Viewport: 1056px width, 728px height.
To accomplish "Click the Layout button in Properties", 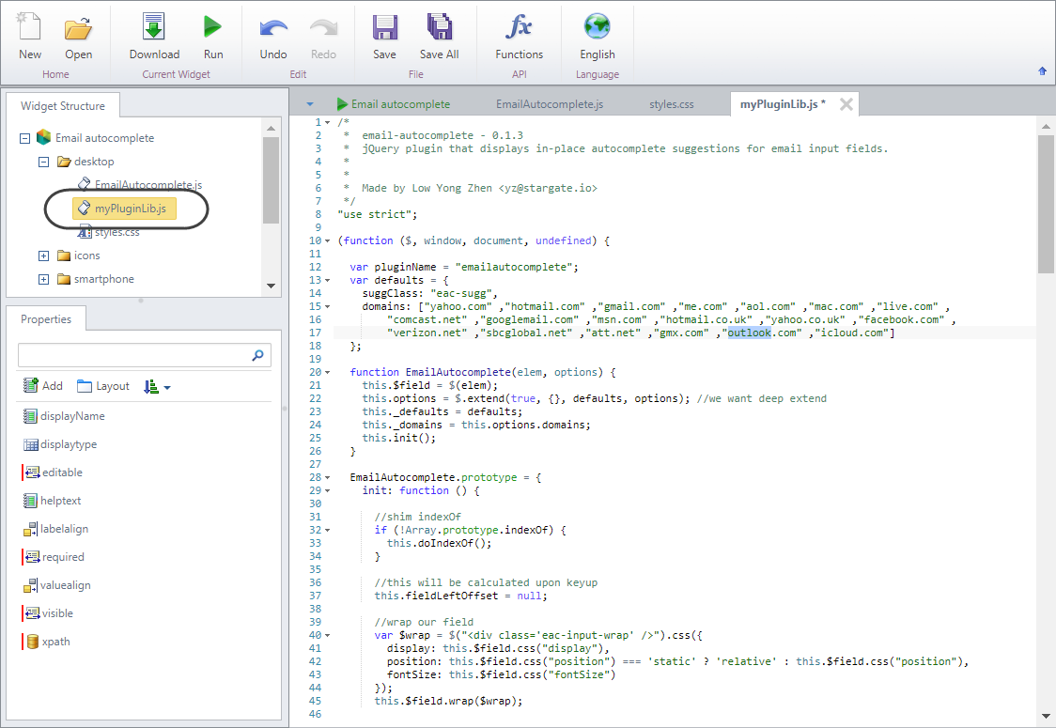I will pyautogui.click(x=103, y=386).
